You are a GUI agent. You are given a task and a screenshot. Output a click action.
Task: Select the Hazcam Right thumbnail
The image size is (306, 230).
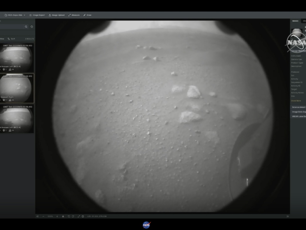[x=17, y=88]
